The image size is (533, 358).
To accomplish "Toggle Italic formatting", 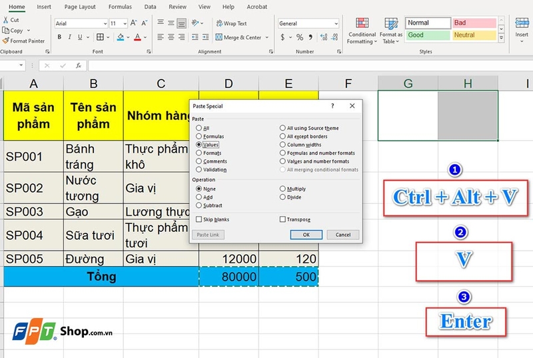I will tap(70, 37).
